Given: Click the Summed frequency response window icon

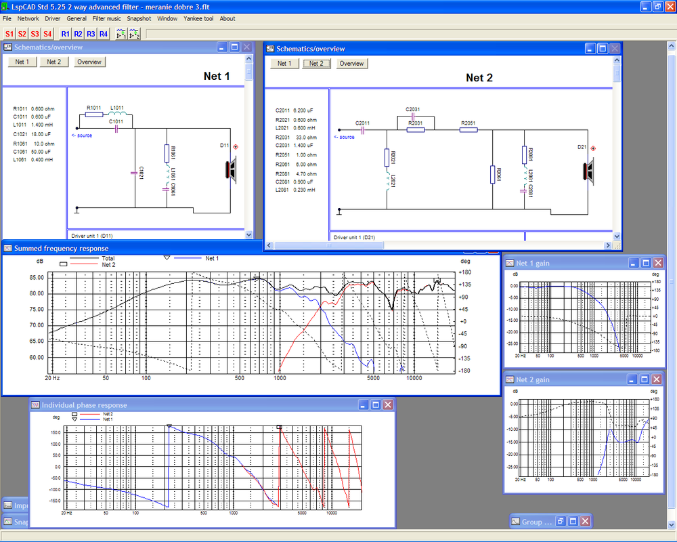Looking at the screenshot, I should (x=7, y=248).
